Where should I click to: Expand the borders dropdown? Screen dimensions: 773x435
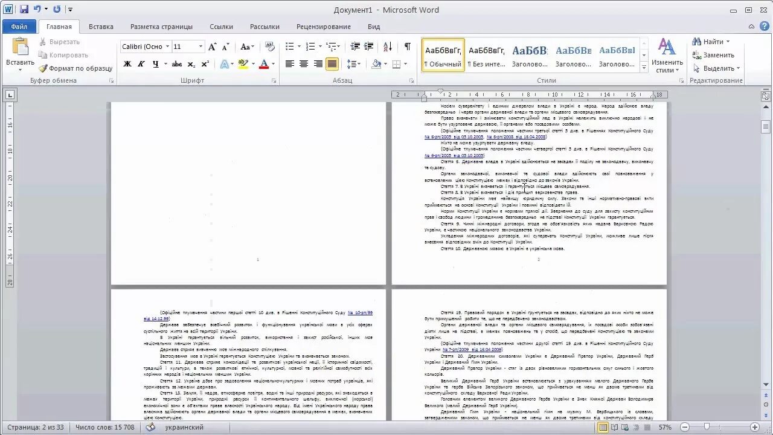(x=405, y=64)
